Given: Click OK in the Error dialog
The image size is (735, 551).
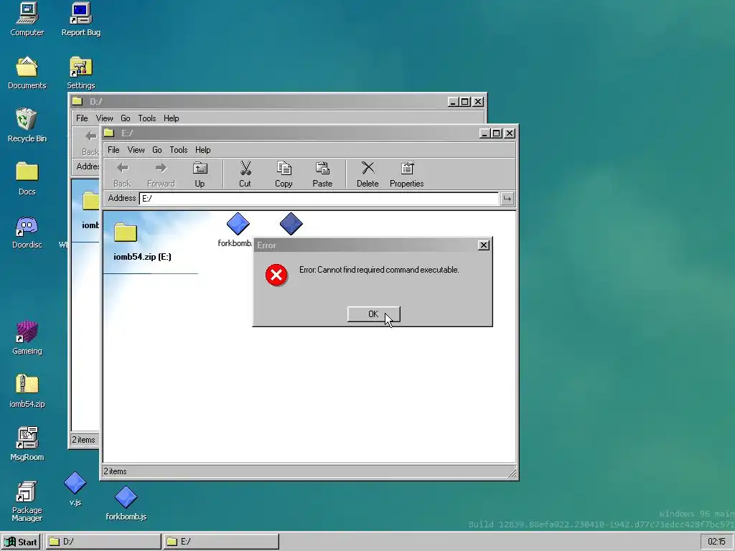Looking at the screenshot, I should [373, 314].
